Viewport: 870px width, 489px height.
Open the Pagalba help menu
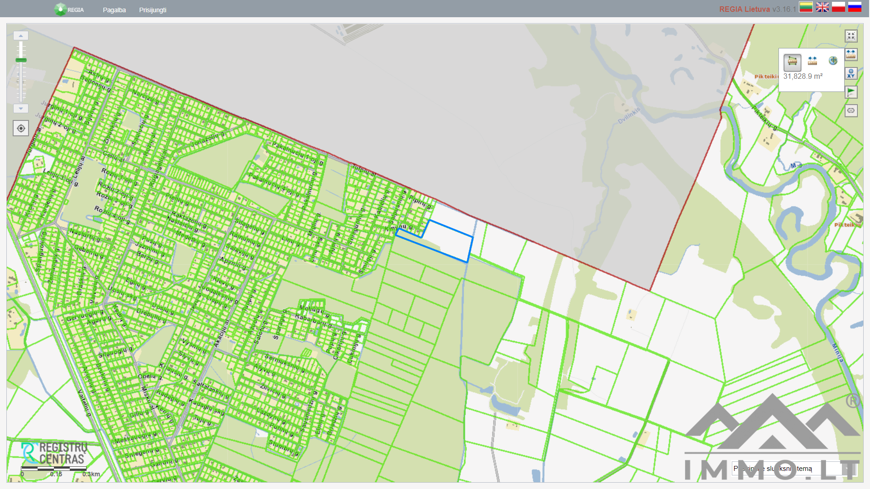pos(114,10)
